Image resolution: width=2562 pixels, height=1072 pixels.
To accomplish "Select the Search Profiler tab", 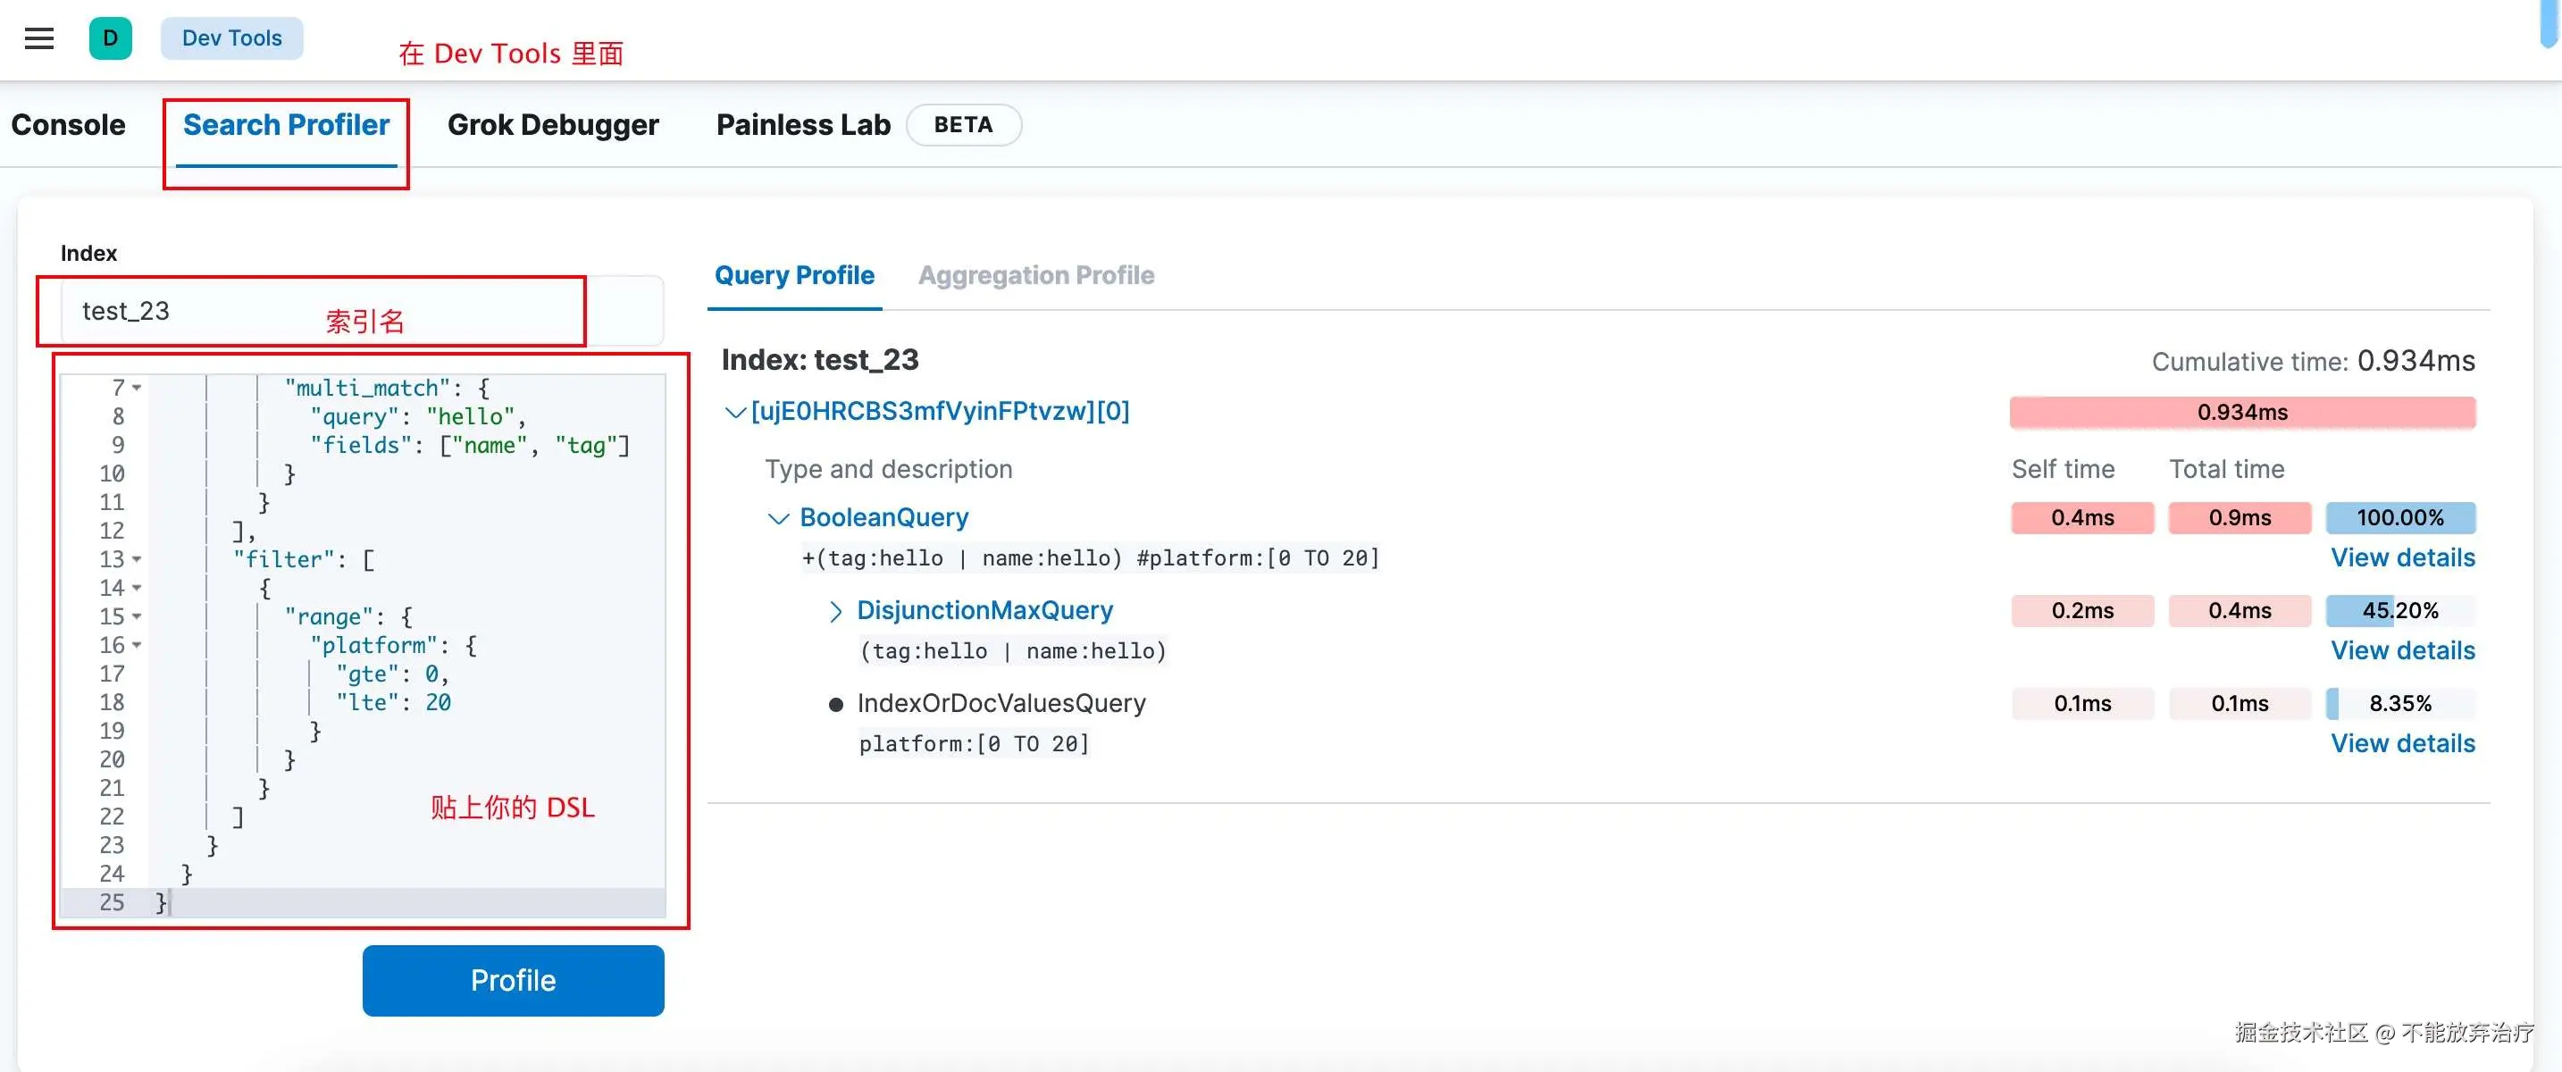I will pyautogui.click(x=287, y=125).
